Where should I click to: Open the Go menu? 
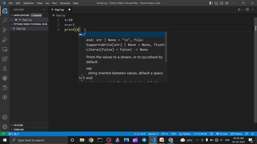(47, 3)
